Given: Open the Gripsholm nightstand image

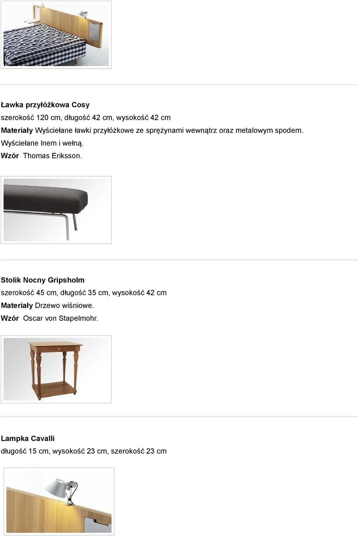Looking at the screenshot, I should tap(56, 369).
